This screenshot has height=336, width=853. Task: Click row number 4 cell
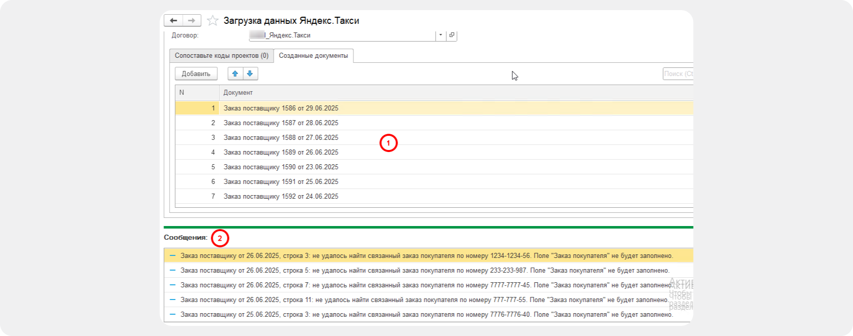pos(197,152)
